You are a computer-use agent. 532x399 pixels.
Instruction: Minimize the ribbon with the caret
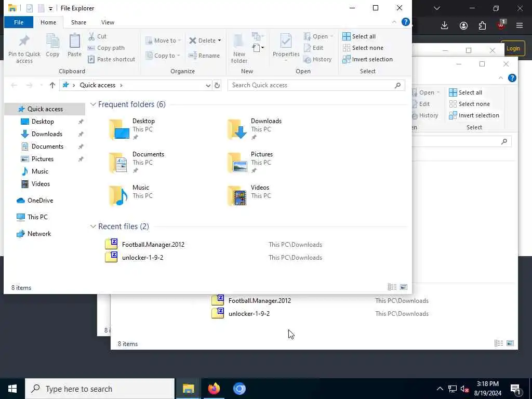[x=394, y=22]
